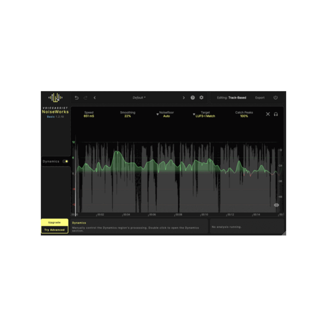Click the 00:02 timeline marker
327x327 pixels.
point(100,214)
